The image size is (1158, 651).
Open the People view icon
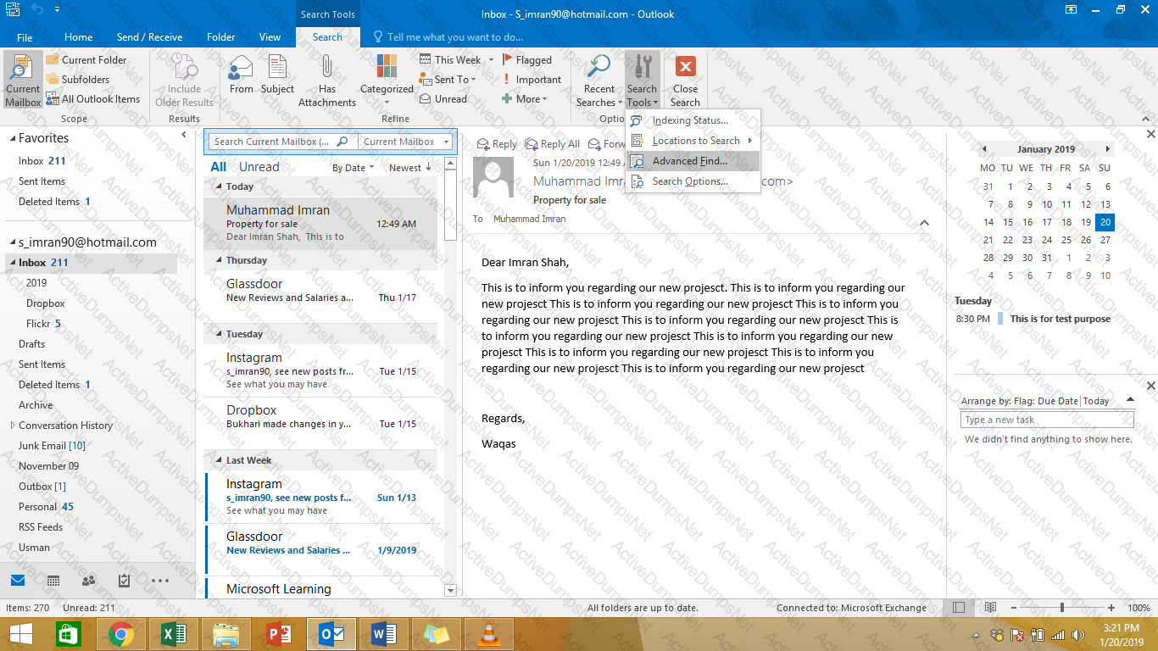point(88,581)
